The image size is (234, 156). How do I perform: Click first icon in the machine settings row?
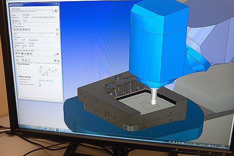tap(17, 60)
